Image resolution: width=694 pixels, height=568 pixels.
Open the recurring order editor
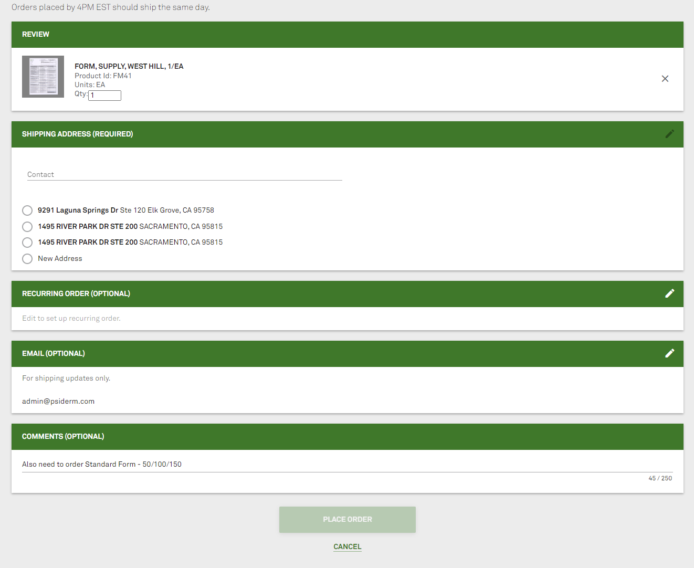(x=670, y=293)
